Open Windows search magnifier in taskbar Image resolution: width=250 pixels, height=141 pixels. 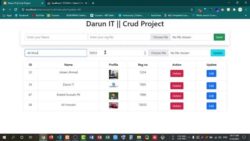click(13, 137)
